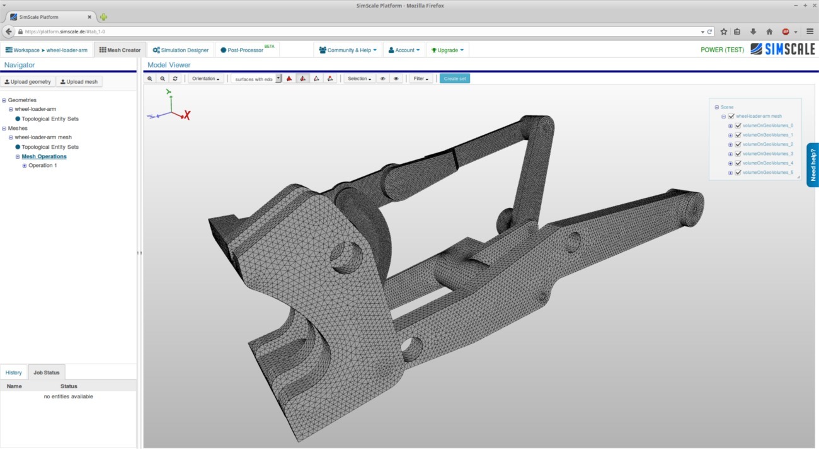Image resolution: width=819 pixels, height=450 pixels.
Task: Click the Upload mesh button
Action: click(79, 82)
